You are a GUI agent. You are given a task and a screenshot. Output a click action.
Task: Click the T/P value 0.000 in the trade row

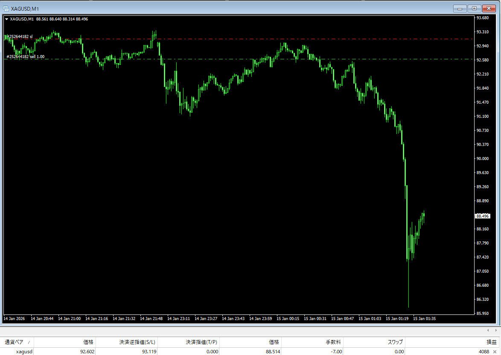pos(213,351)
